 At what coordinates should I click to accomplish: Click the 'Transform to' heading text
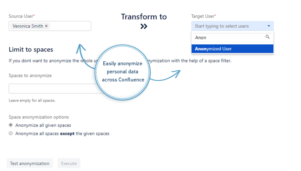pyautogui.click(x=144, y=17)
